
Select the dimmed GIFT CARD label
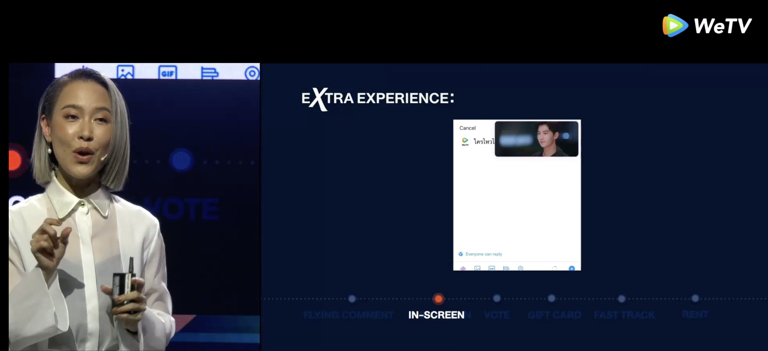(554, 315)
